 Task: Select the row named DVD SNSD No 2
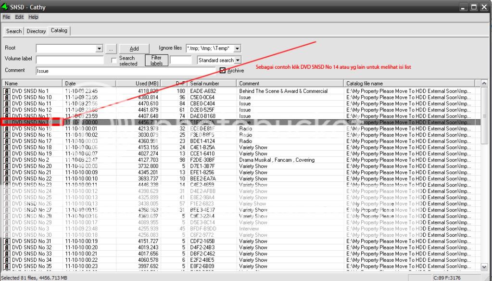point(241,160)
